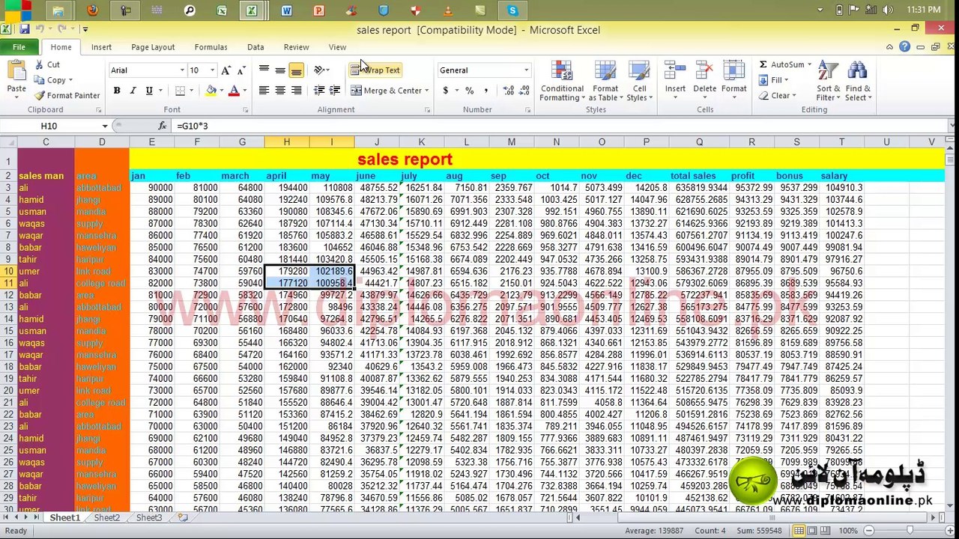Click the Excel Help question mark
The height and width of the screenshot is (539, 959).
tap(904, 47)
